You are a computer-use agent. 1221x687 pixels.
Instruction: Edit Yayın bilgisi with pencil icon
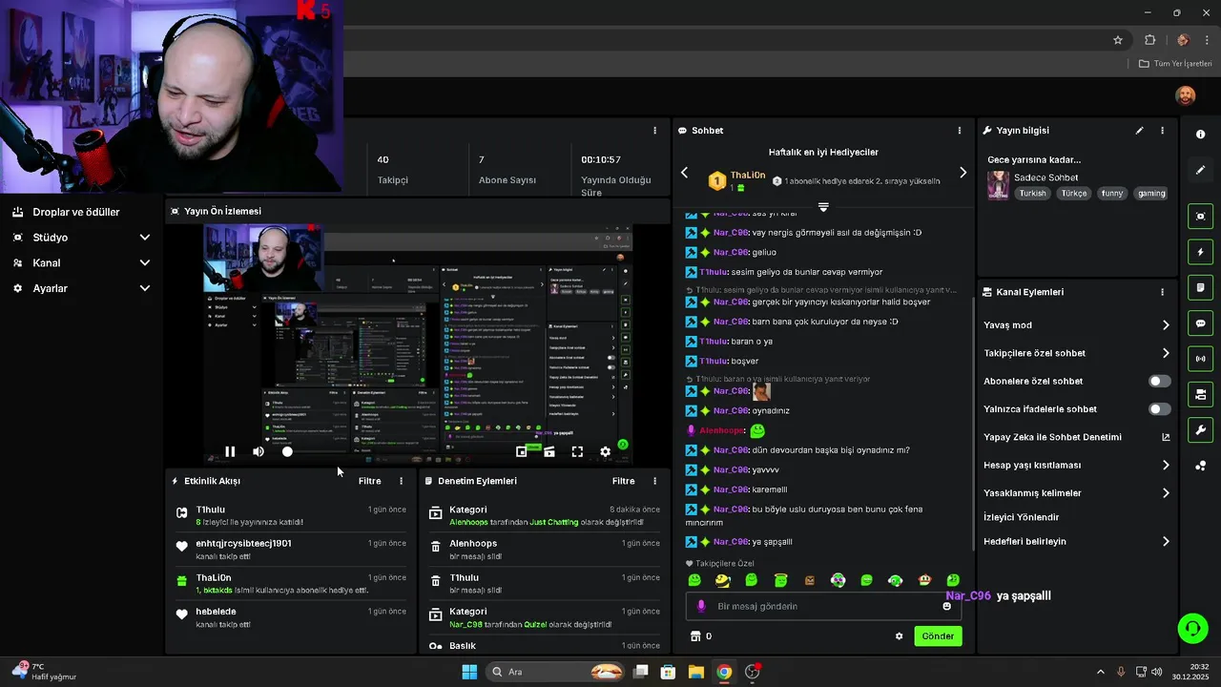[1139, 131]
